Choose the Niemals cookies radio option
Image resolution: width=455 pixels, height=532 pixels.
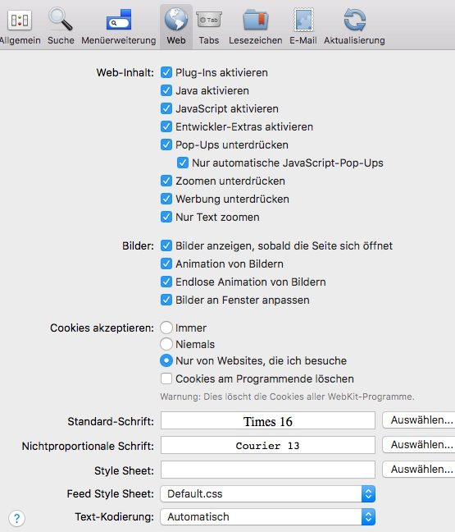(166, 344)
